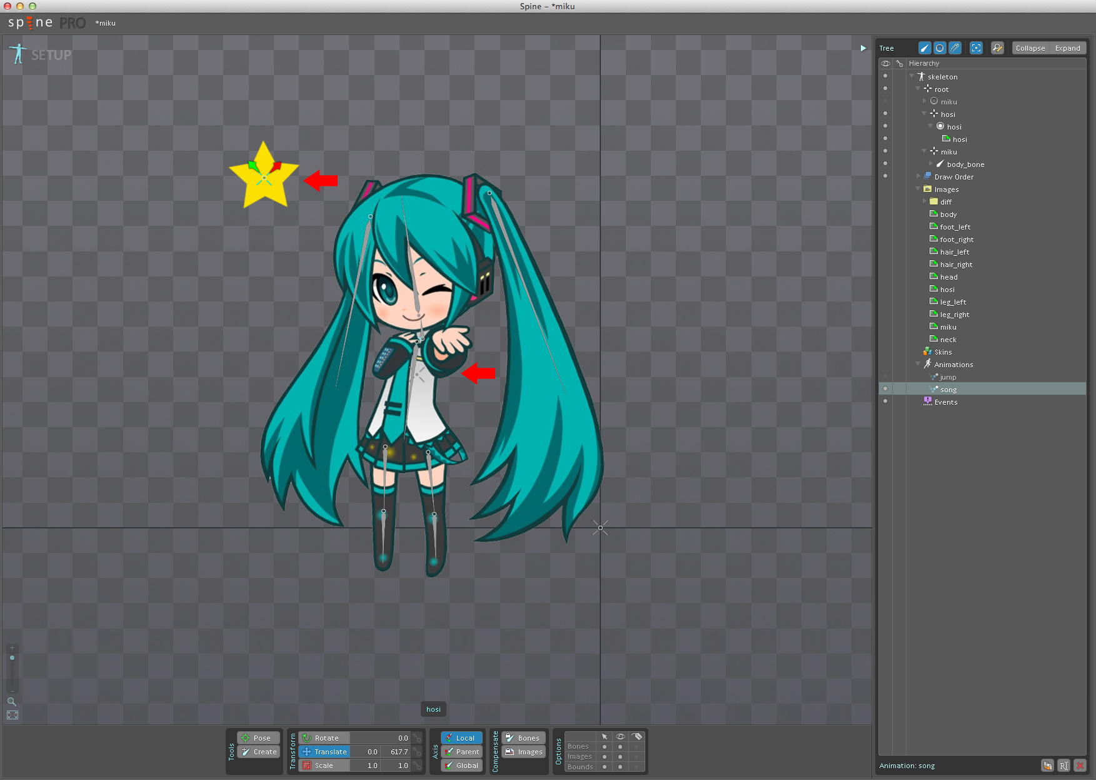
Task: Collapse the root bone node
Action: tap(918, 89)
